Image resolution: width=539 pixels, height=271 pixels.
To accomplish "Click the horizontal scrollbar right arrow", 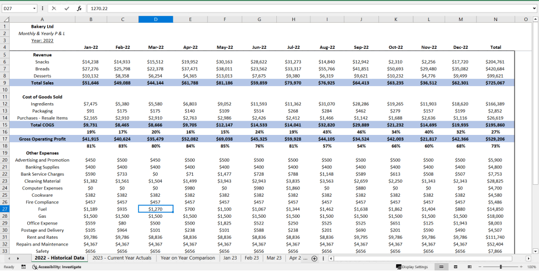I will [x=529, y=259].
